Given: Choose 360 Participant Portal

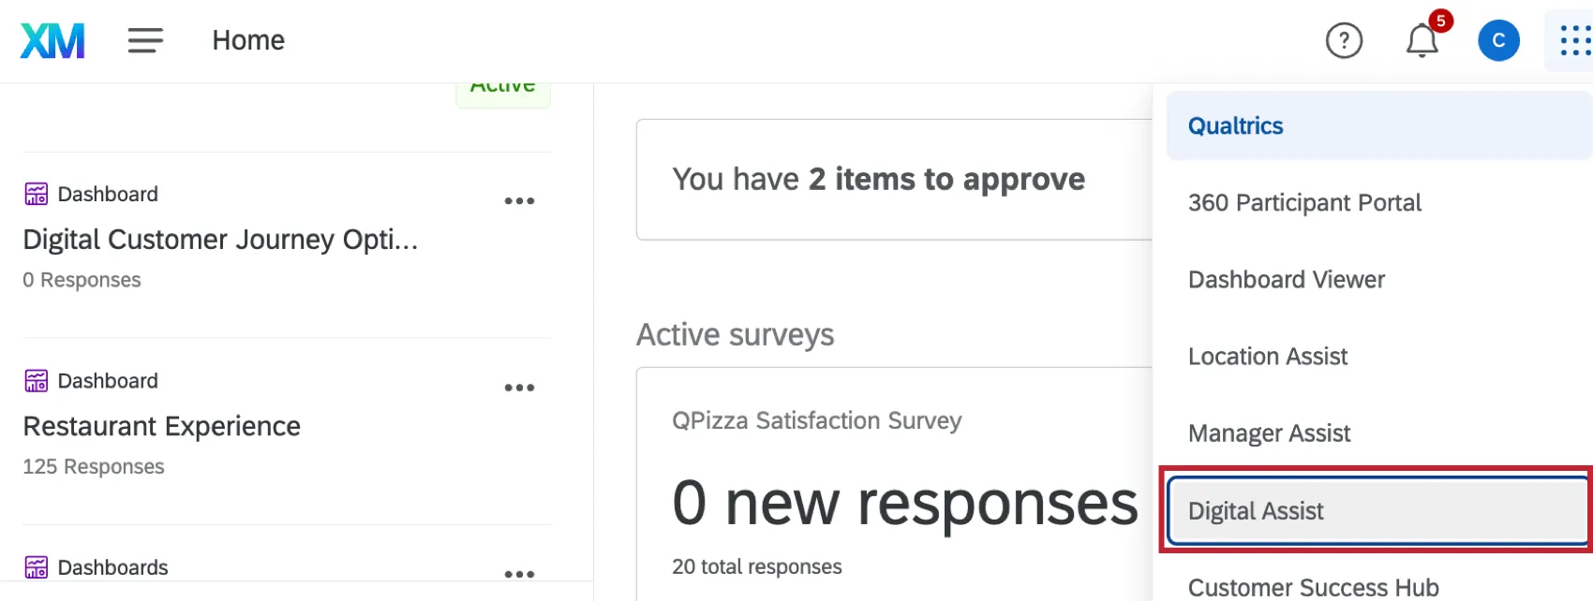Looking at the screenshot, I should 1304,202.
